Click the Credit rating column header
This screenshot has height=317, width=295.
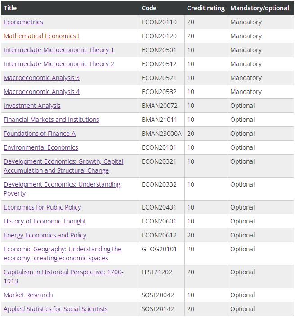206,8
